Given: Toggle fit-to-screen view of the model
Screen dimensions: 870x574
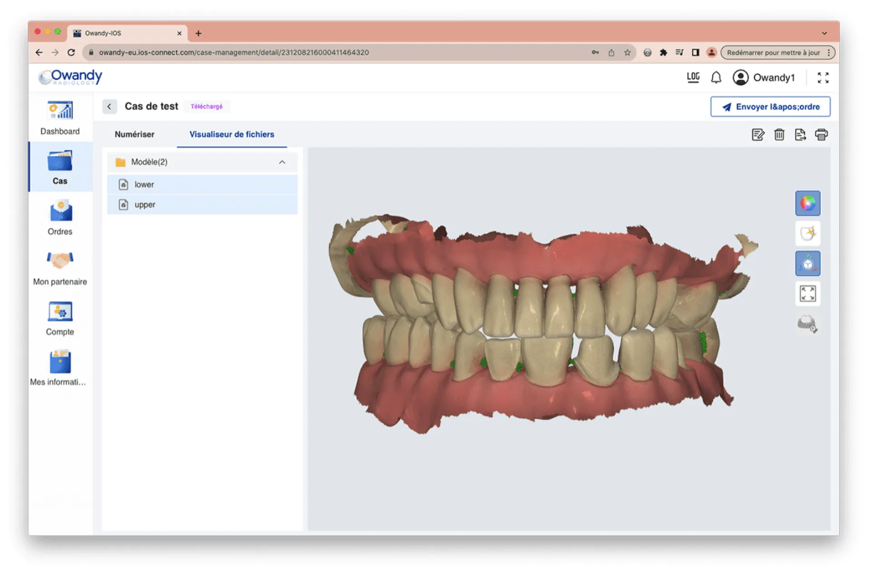Looking at the screenshot, I should click(x=808, y=293).
